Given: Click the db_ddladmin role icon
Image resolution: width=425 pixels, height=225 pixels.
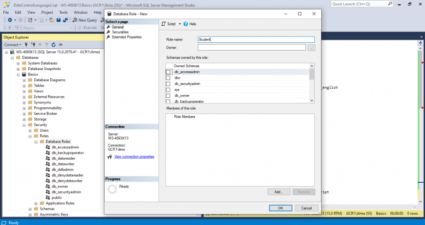Looking at the screenshot, I should 48,169.
